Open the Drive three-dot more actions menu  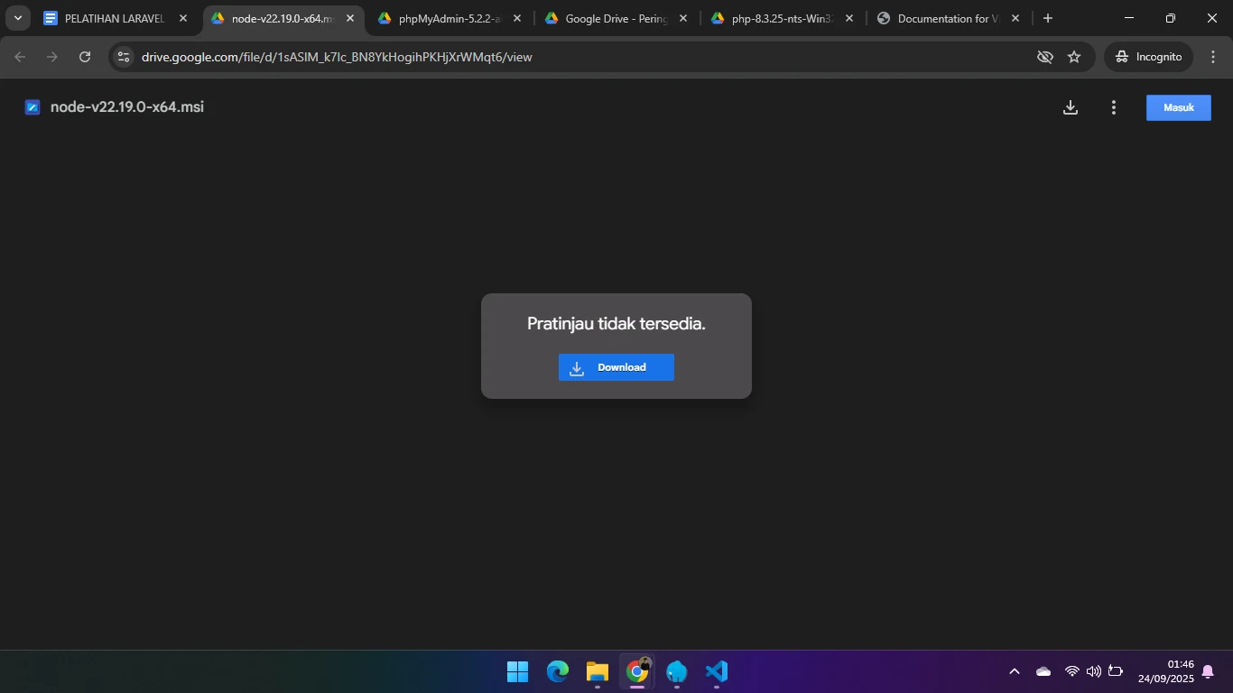(1113, 107)
